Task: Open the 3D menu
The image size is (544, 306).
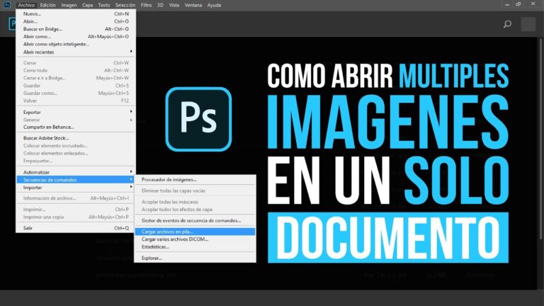Action: pyautogui.click(x=160, y=5)
